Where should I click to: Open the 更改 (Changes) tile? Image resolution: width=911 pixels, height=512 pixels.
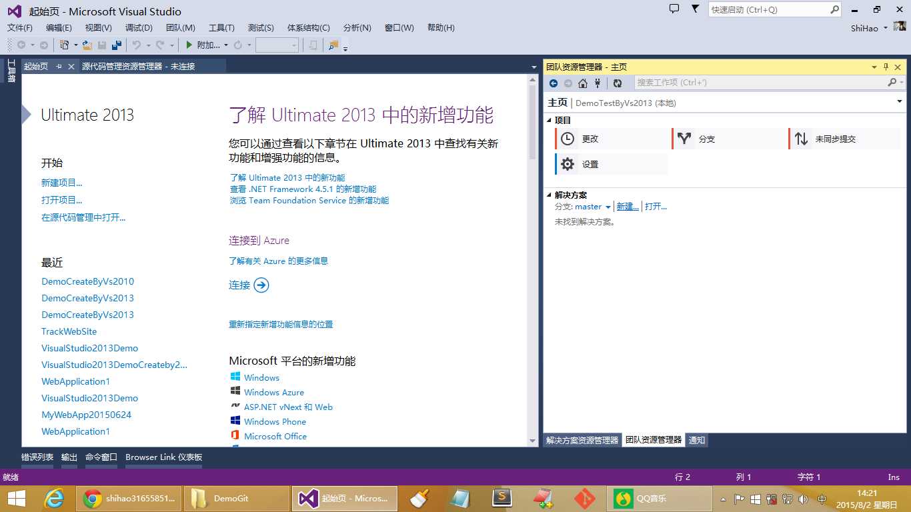tap(612, 139)
